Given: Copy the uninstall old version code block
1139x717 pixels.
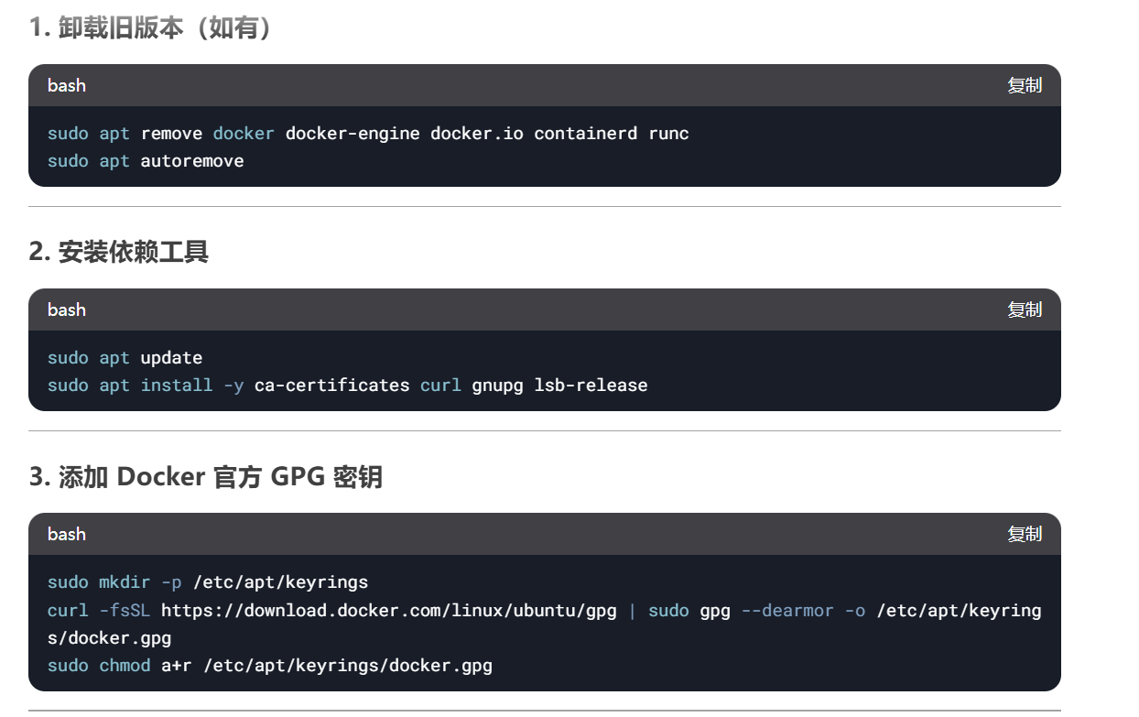Looking at the screenshot, I should 1025,85.
